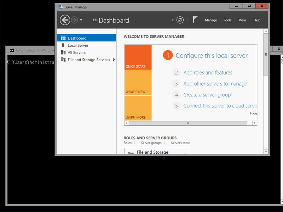Screen dimensions: 283x212
Task: Click the welcome panel horizontal scrollbar thumb
Action: click(188, 123)
